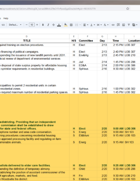Select the '2:15 PM' time cell
This screenshot has width=140, height=181.
(x=116, y=45)
